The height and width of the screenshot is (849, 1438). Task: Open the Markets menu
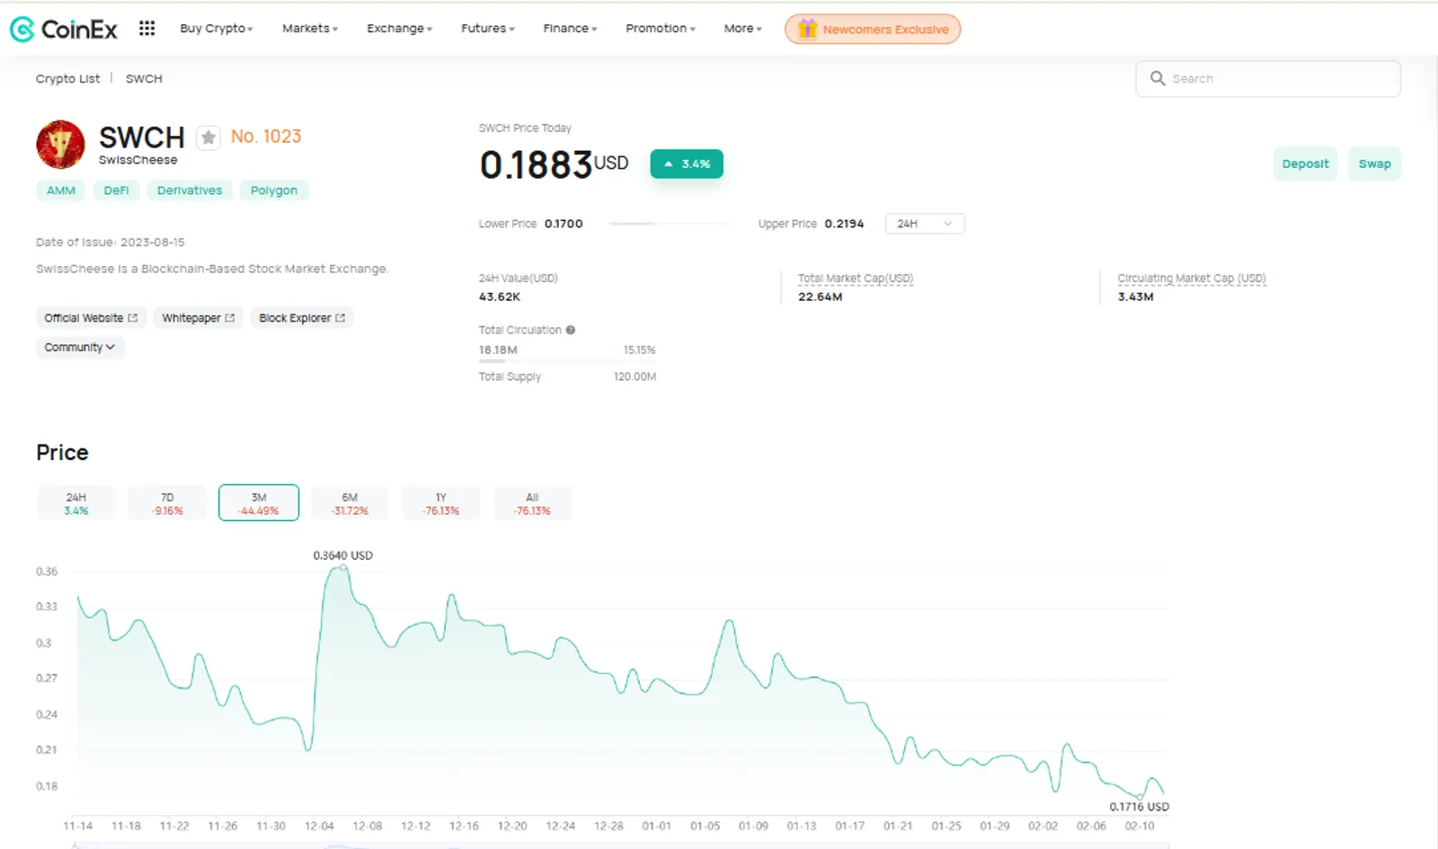(x=310, y=29)
